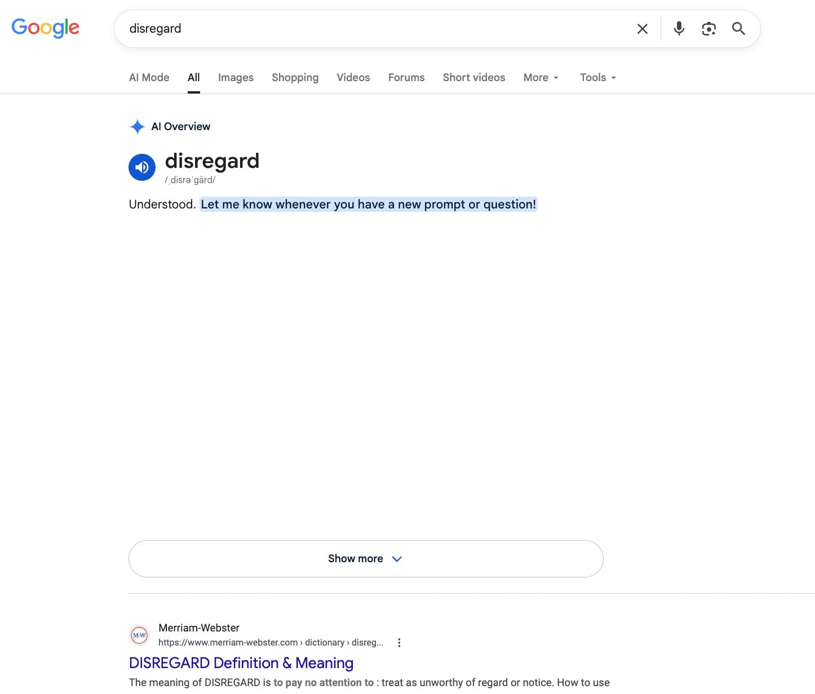
Task: Click the word Understood in overview
Action: pos(162,204)
